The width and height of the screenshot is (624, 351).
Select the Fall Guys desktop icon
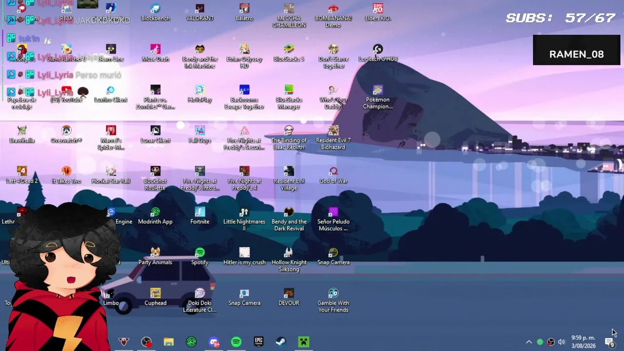tap(200, 135)
